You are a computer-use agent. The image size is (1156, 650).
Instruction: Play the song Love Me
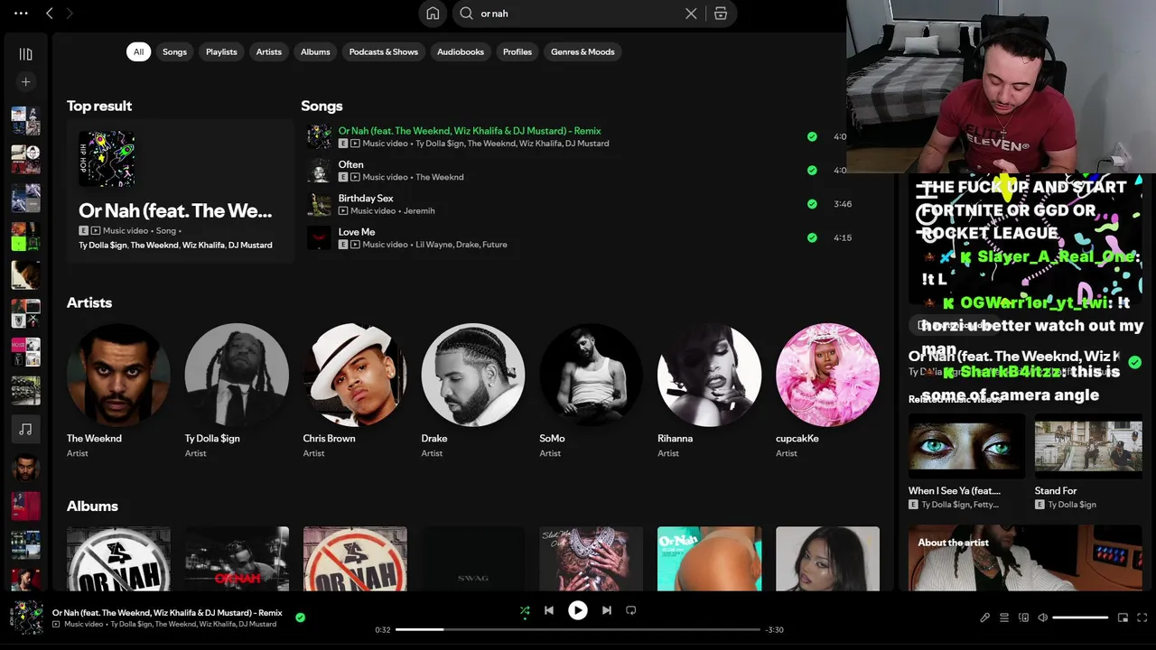coord(357,232)
